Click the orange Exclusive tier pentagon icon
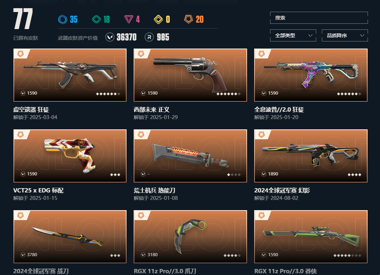Screen dimensions: 380x275 tap(189, 19)
